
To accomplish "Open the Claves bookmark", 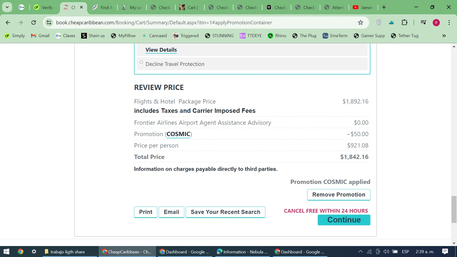I will point(66,36).
